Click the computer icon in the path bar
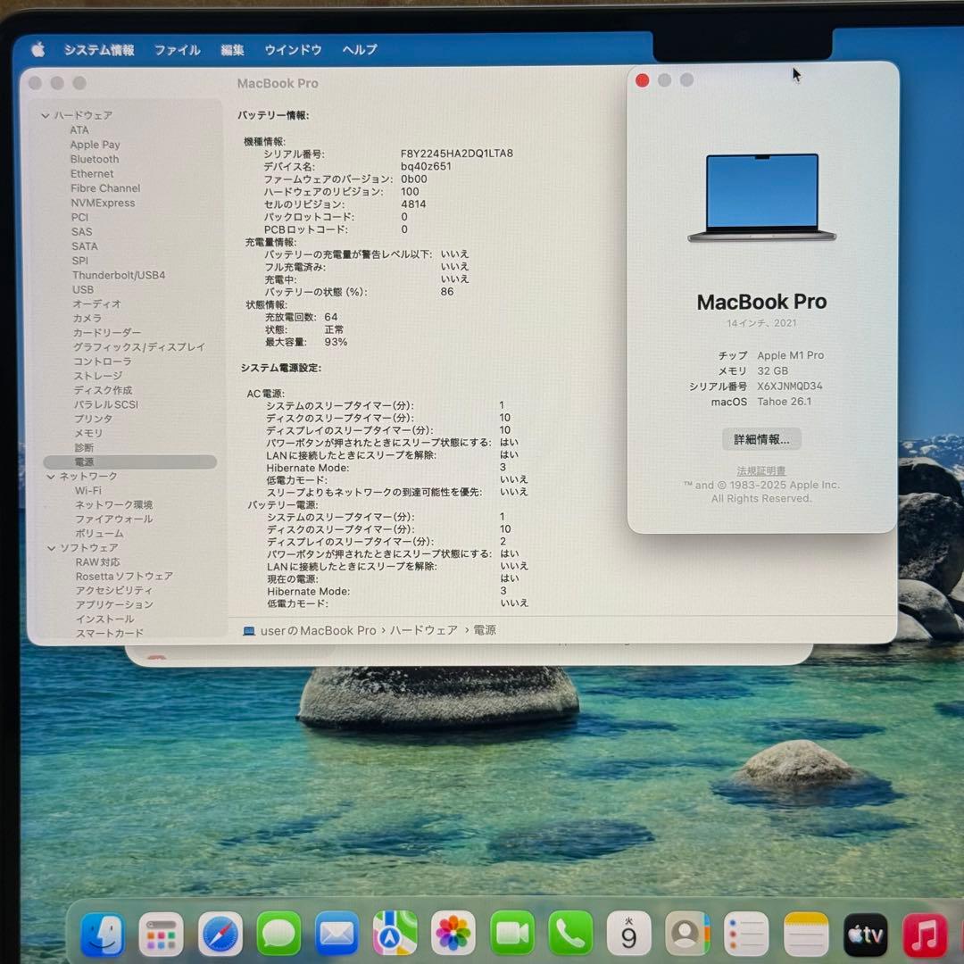The image size is (964, 964). coord(249,631)
